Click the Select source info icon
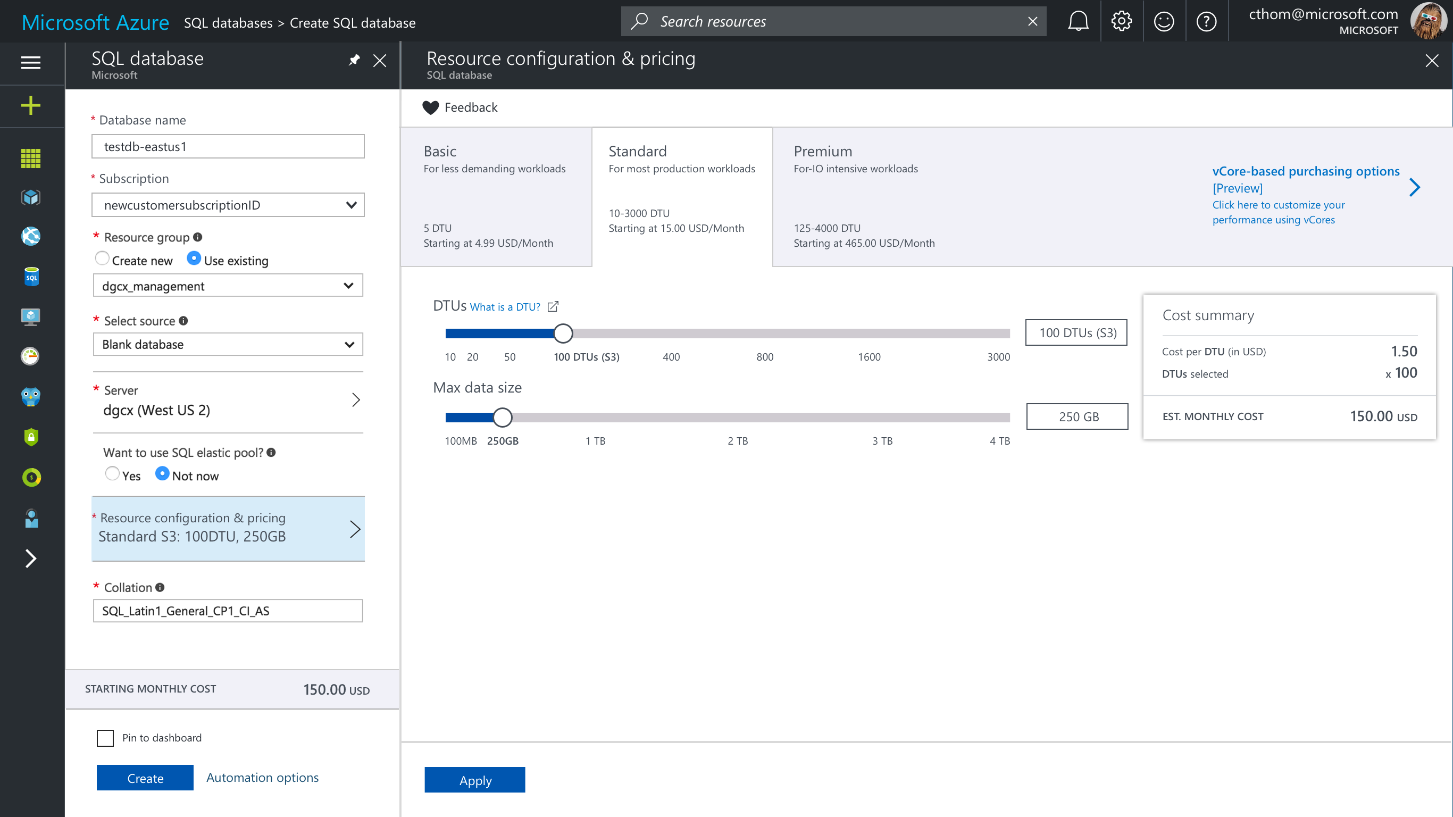Screen dimensions: 1453x817 point(183,321)
